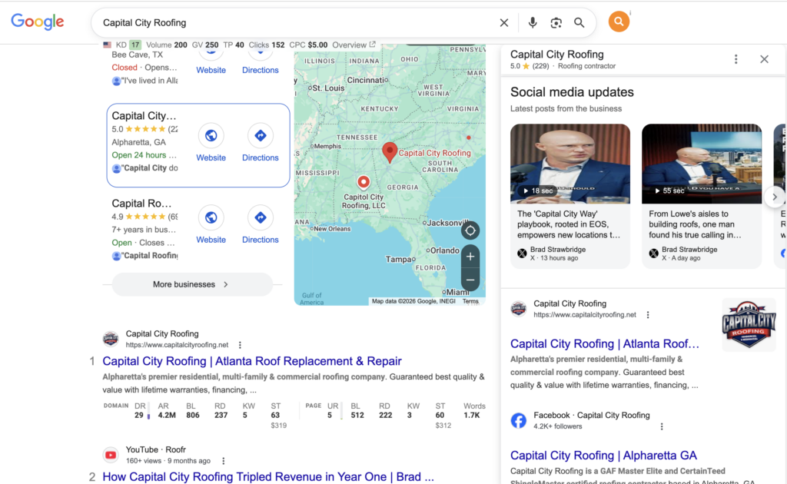Click Open 24 hours status on Alpharetta listing
Image resolution: width=787 pixels, height=484 pixels.
tap(139, 155)
